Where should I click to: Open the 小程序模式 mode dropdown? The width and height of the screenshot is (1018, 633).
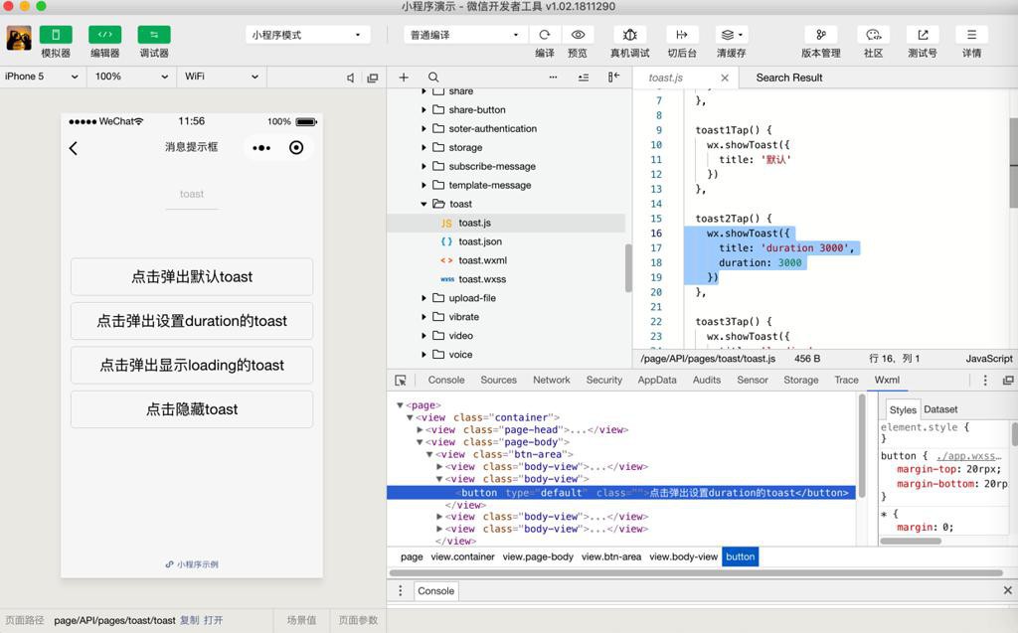(307, 35)
